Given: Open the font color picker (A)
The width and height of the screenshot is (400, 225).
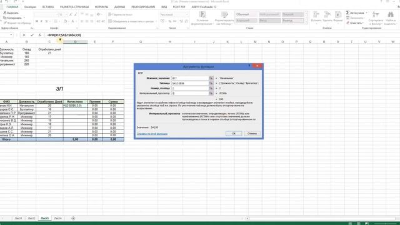Looking at the screenshot, I should (x=72, y=21).
